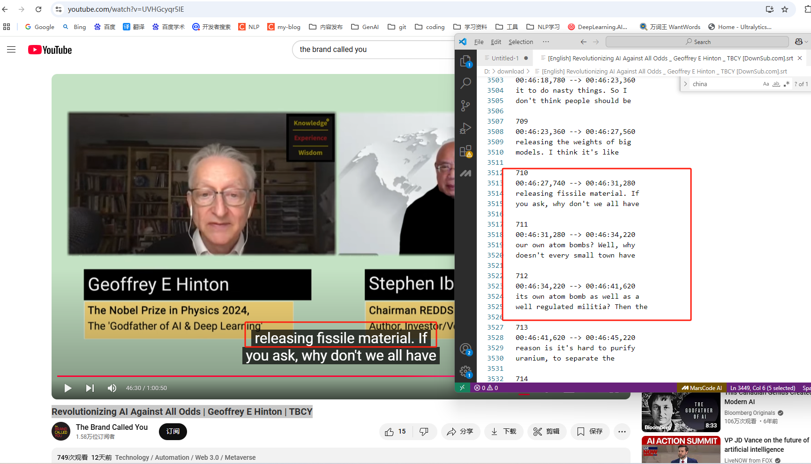Viewport: 811px width, 464px height.
Task: Click the 剪辑 clip button
Action: coord(547,432)
